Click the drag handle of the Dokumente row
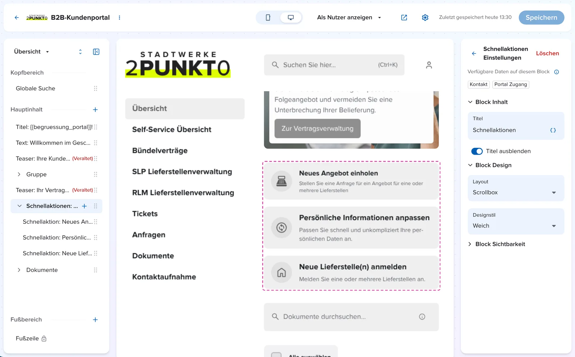 tap(96, 270)
